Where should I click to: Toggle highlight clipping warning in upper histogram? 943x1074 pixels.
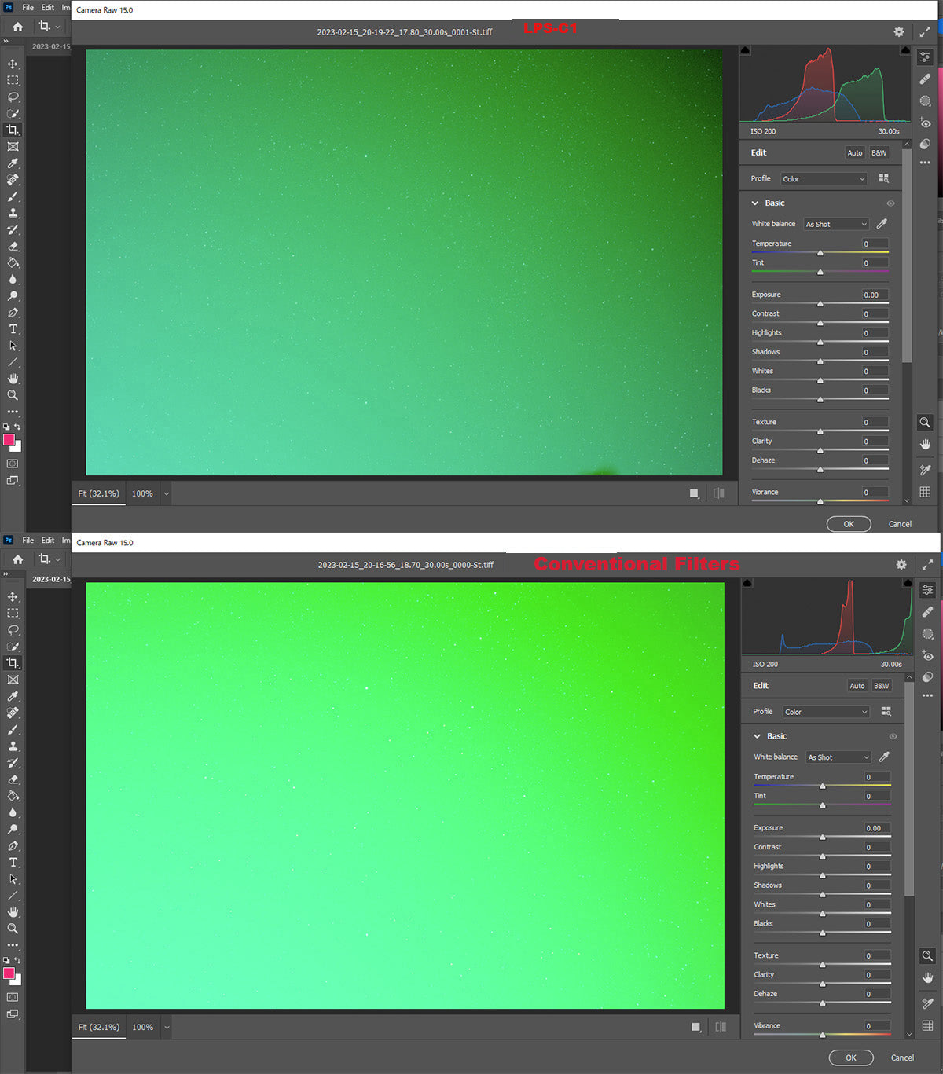tap(905, 50)
